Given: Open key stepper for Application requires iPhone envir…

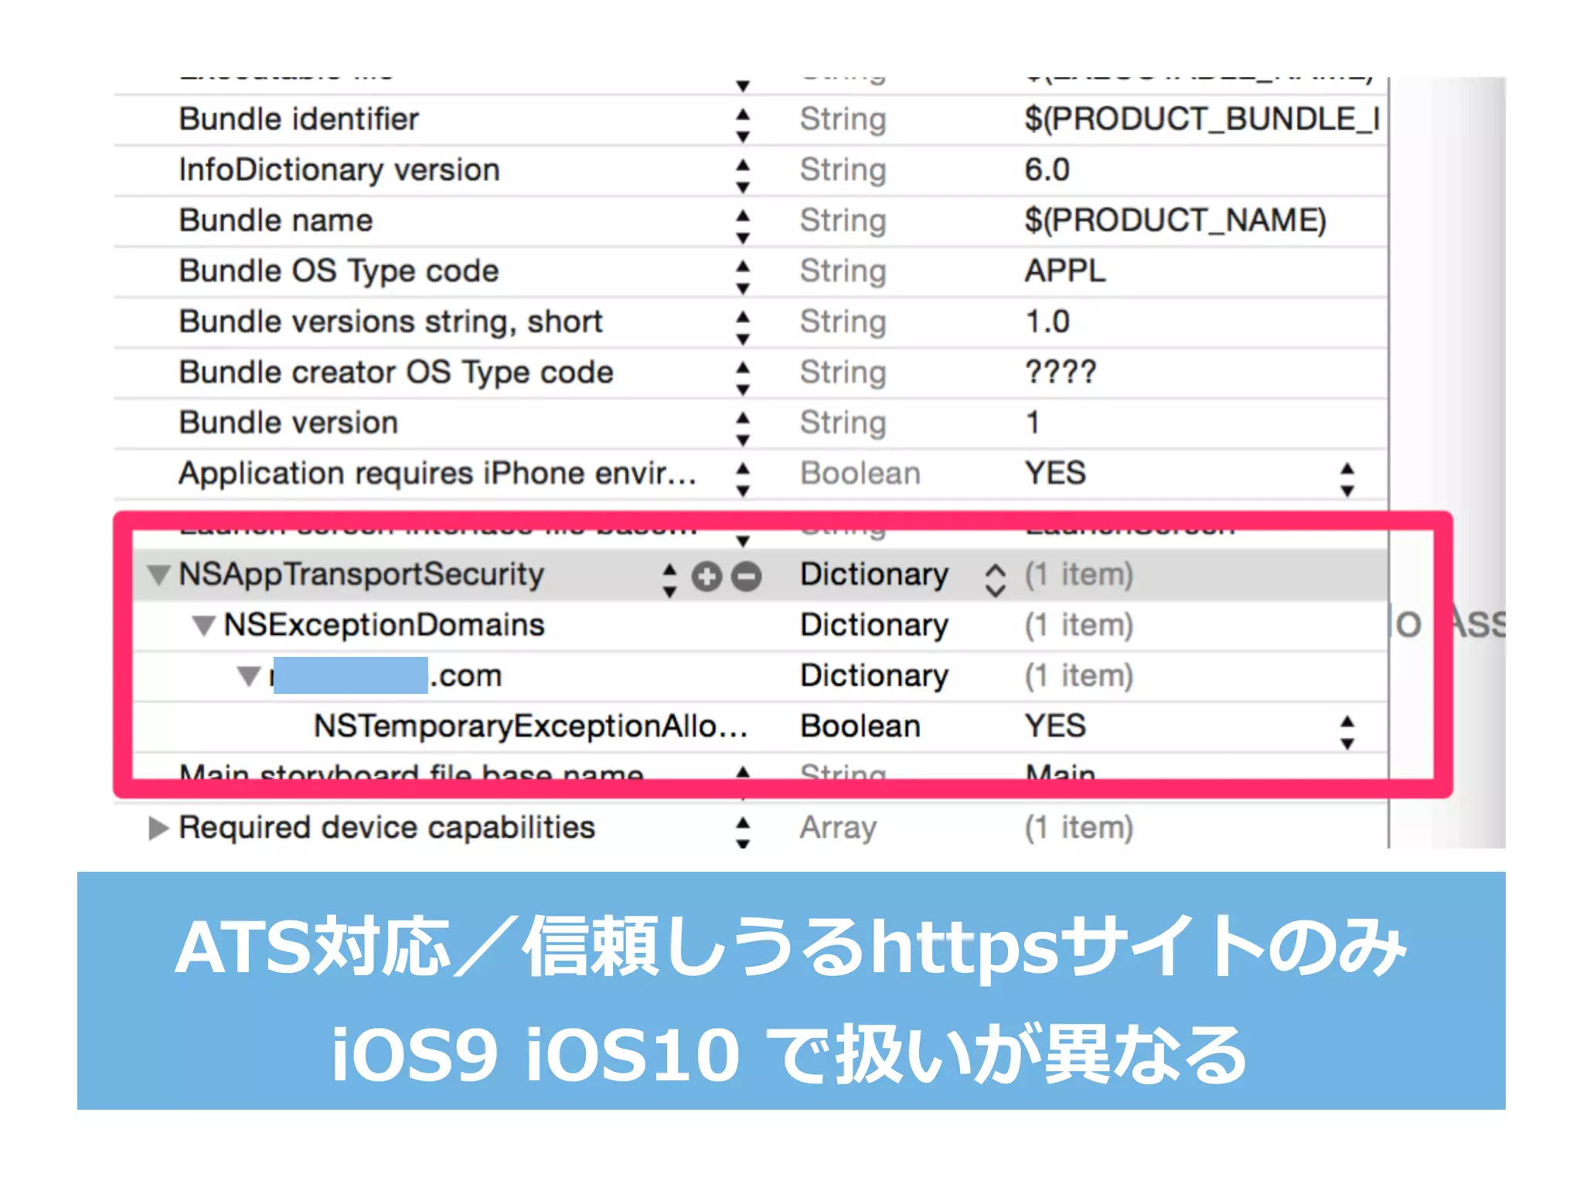Looking at the screenshot, I should click(743, 479).
